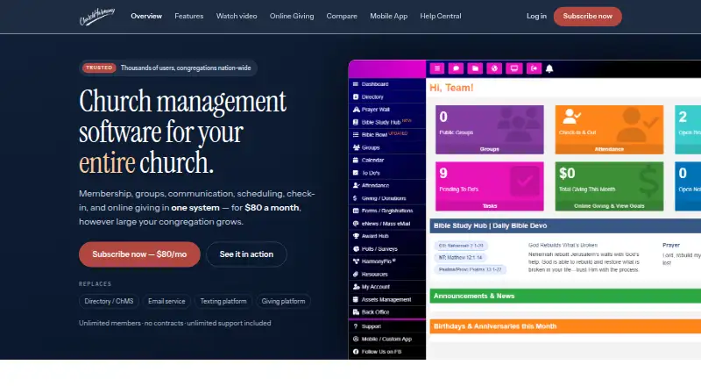The width and height of the screenshot is (701, 386).
Task: Click the sign-out arrow icon in dashboard toolbar
Action: coord(534,68)
